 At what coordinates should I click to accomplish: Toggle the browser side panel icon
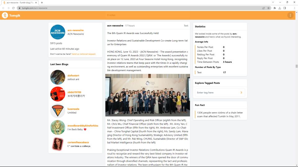(x=285, y=8)
